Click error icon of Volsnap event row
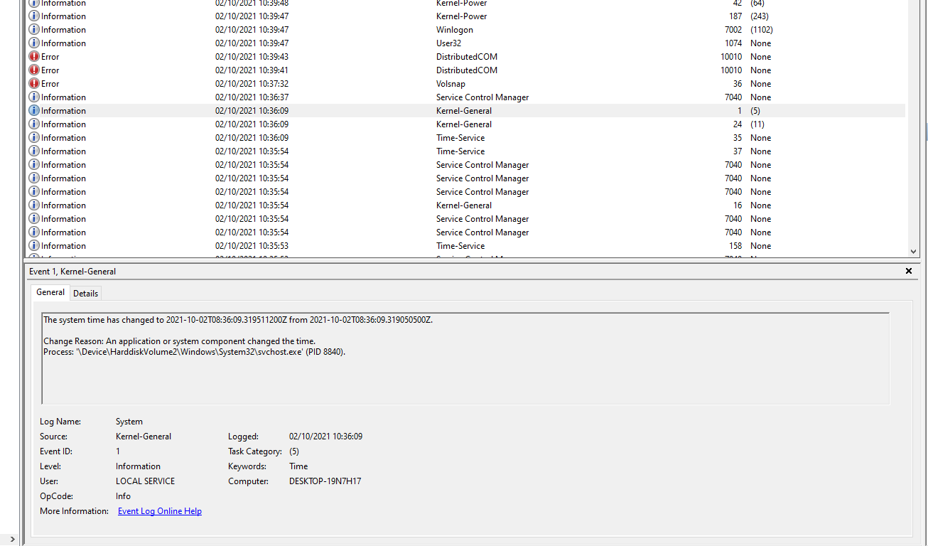Viewport: 928px width, 546px height. 33,84
